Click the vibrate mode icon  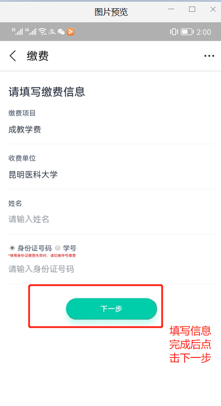coord(174,32)
